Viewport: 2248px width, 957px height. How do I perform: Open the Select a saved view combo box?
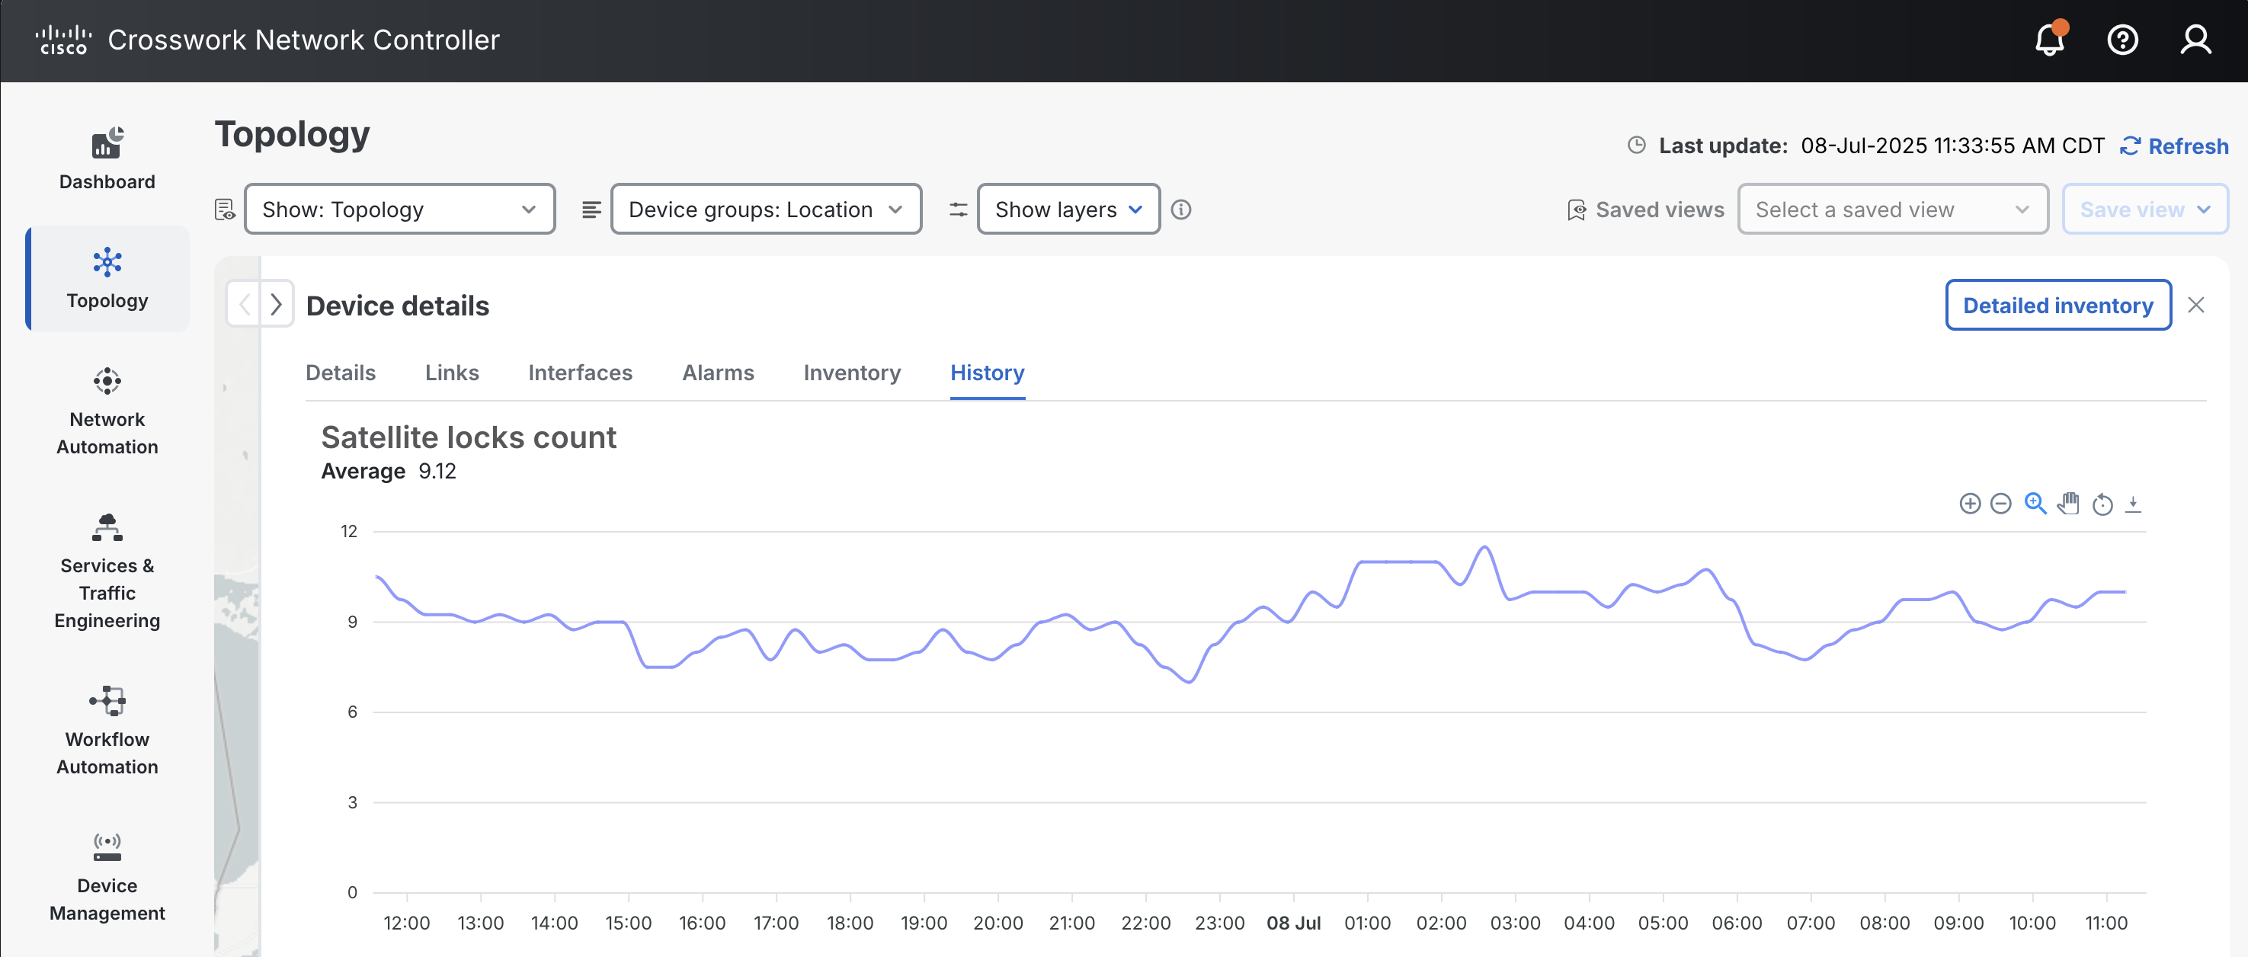tap(1892, 210)
